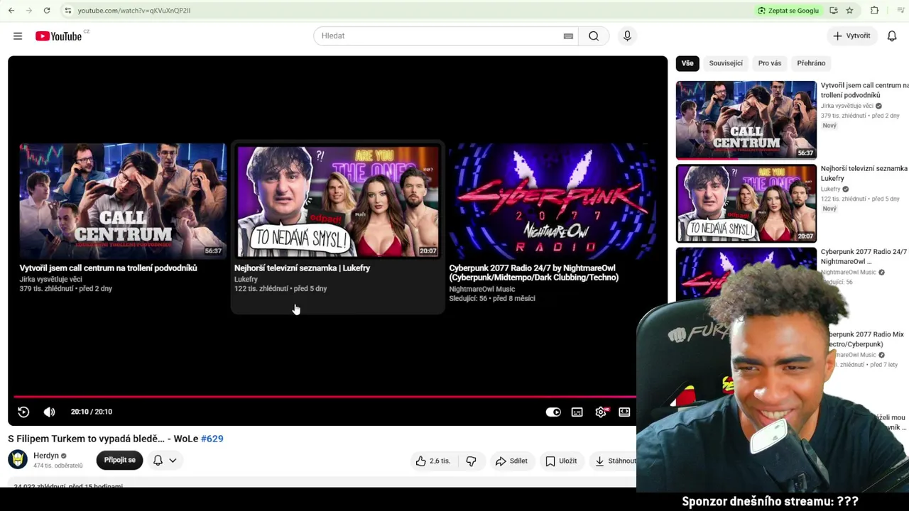Click the search magnifier button
The height and width of the screenshot is (511, 909).
[594, 36]
